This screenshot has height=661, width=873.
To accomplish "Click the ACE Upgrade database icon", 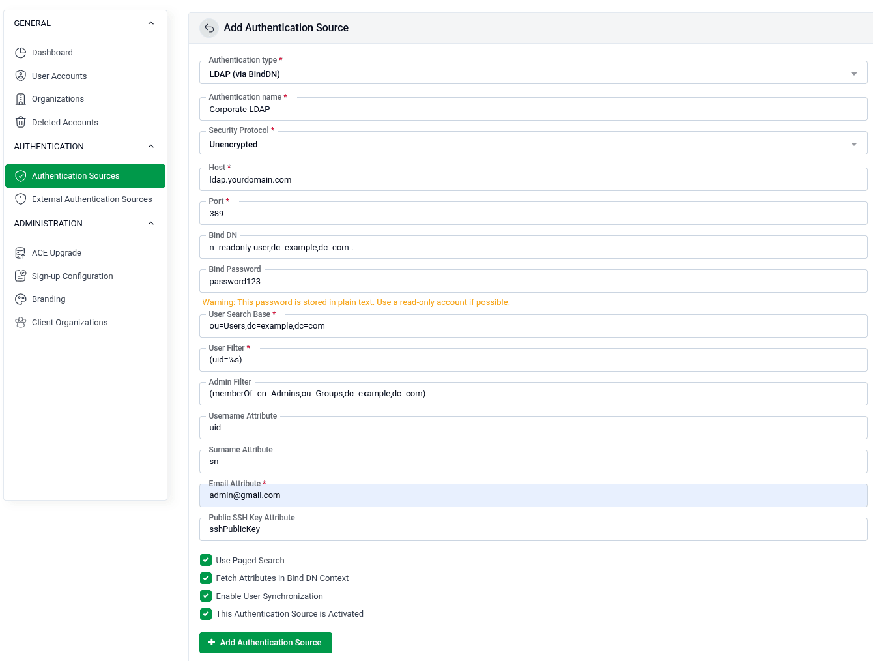I will 20,252.
